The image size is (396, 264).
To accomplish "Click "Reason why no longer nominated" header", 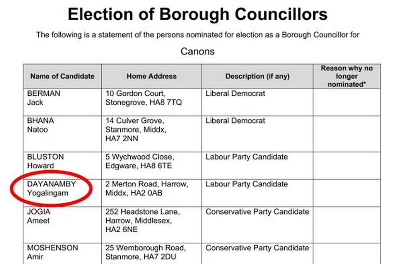I will coord(347,76).
